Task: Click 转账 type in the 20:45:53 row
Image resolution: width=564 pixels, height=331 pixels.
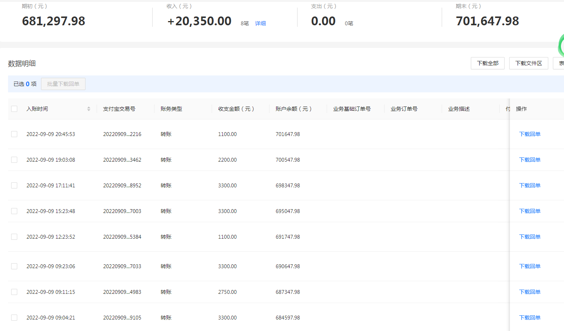Action: coord(166,134)
